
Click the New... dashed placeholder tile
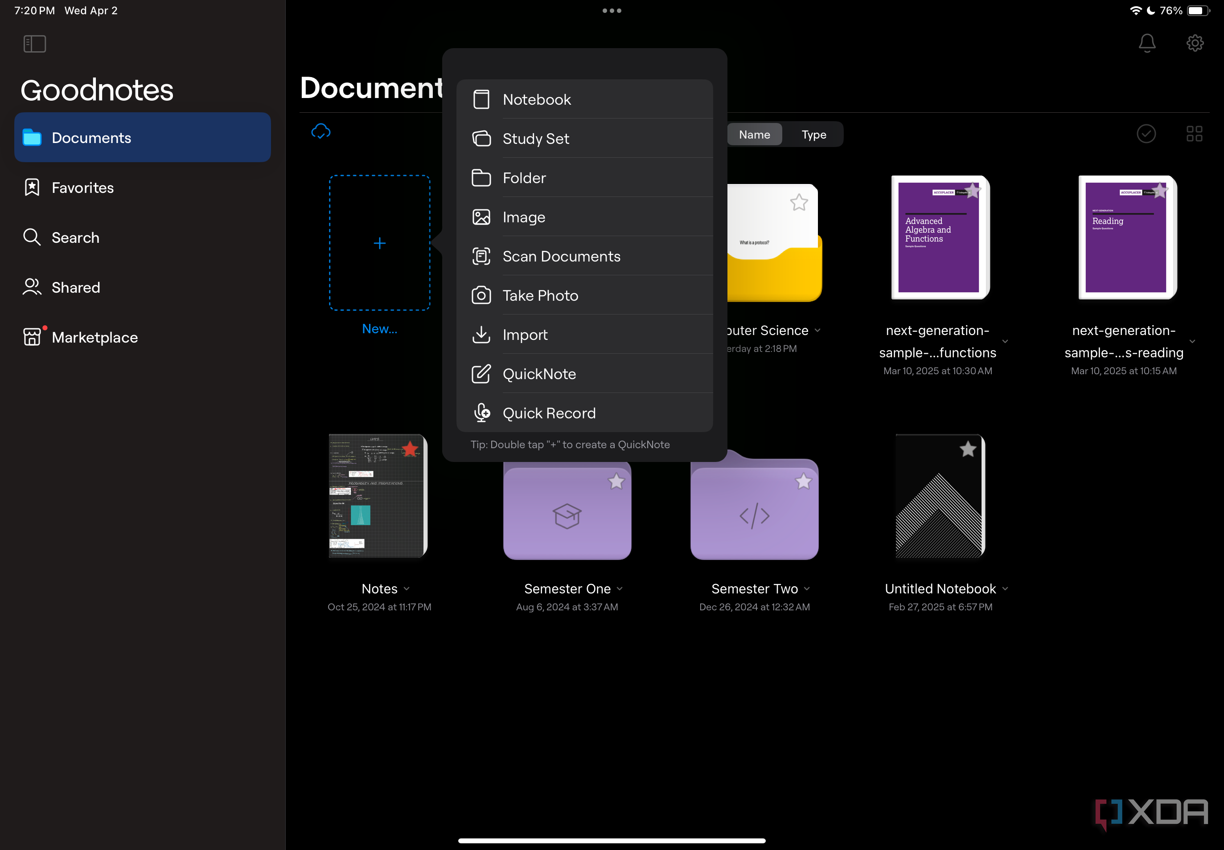click(x=379, y=243)
